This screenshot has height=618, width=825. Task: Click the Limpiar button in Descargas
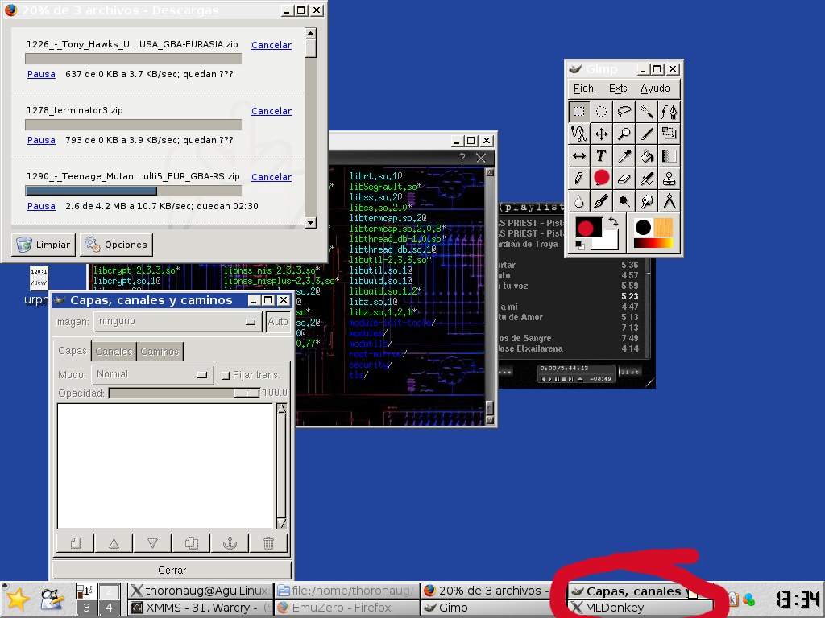pyautogui.click(x=44, y=245)
